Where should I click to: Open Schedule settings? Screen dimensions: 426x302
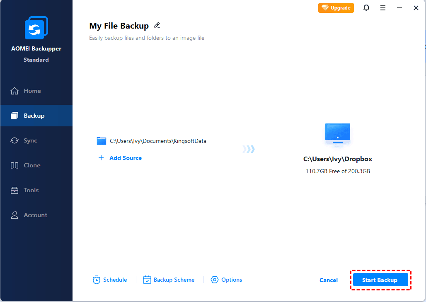(x=110, y=280)
